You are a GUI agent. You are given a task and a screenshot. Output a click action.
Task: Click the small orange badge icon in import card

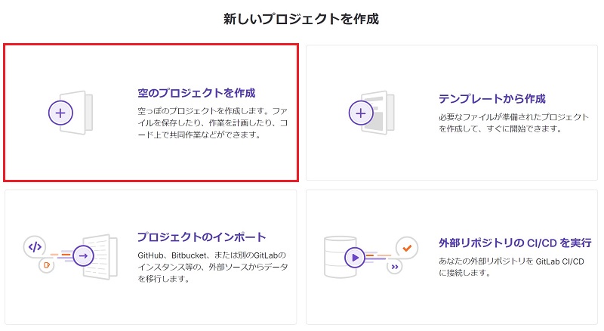tap(47, 265)
